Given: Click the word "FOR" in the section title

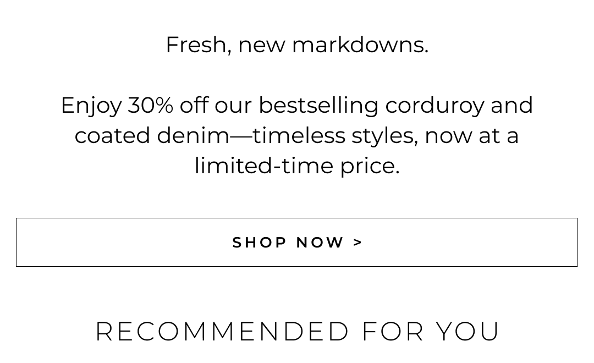Looking at the screenshot, I should (x=393, y=332).
